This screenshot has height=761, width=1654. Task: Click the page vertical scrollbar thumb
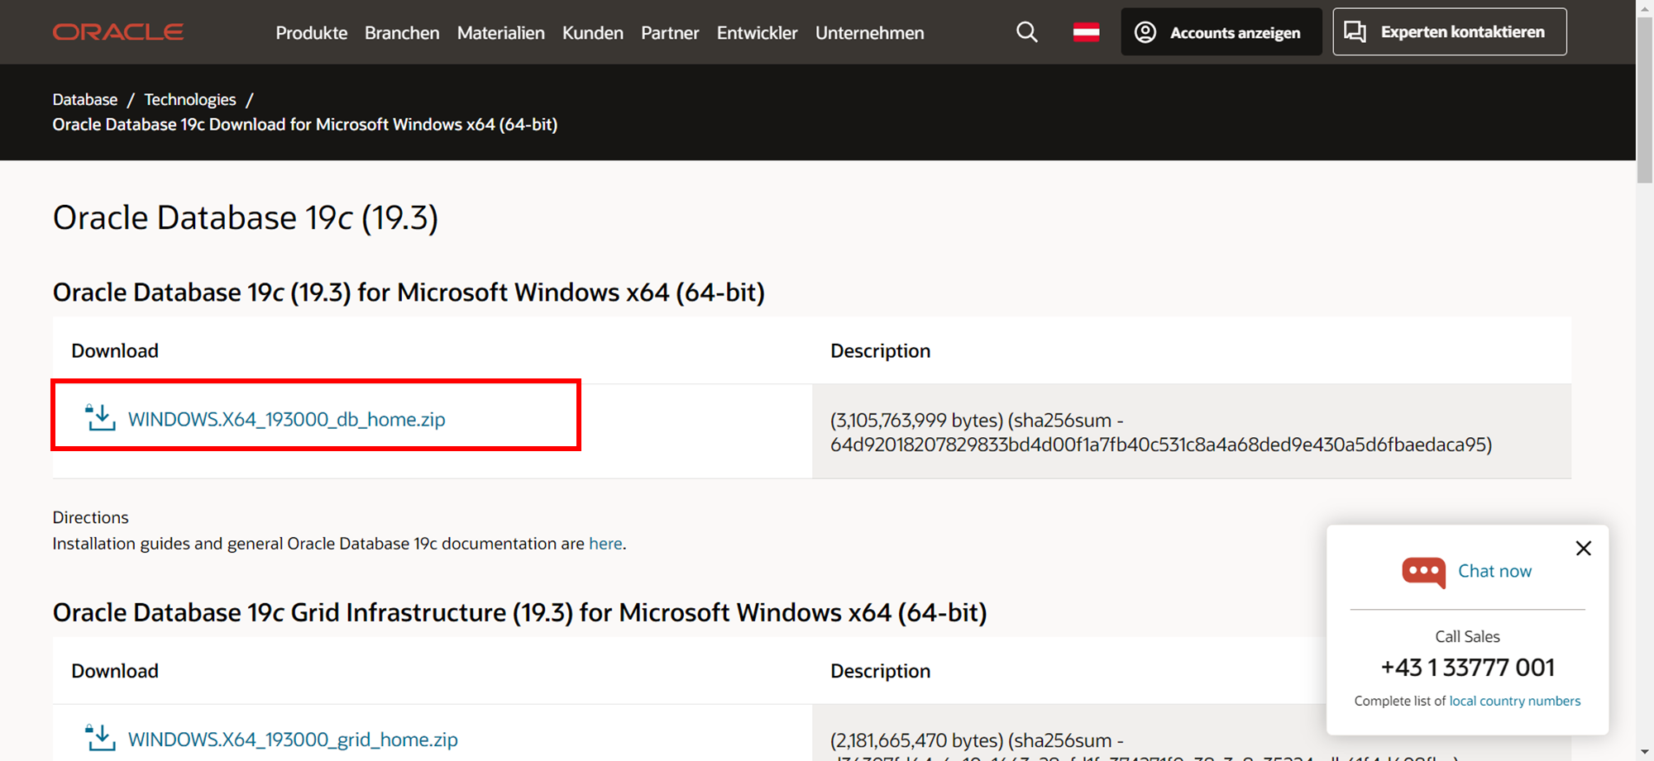1645,99
